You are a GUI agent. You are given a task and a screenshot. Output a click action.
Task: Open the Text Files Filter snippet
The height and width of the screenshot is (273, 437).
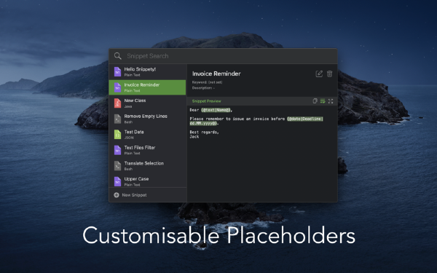click(x=147, y=150)
